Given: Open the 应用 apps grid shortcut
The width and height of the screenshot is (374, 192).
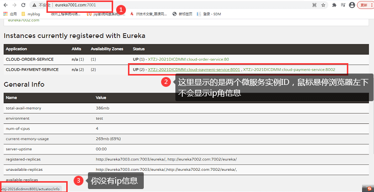Looking at the screenshot, I should click(x=10, y=14).
